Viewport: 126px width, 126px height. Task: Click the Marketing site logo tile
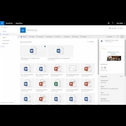click(x=23, y=30)
